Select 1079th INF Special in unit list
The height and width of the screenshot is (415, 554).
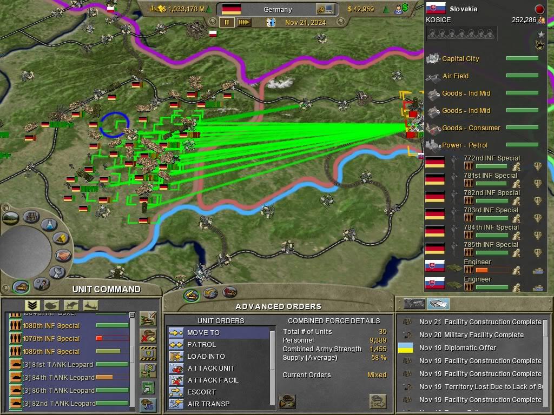(x=51, y=339)
